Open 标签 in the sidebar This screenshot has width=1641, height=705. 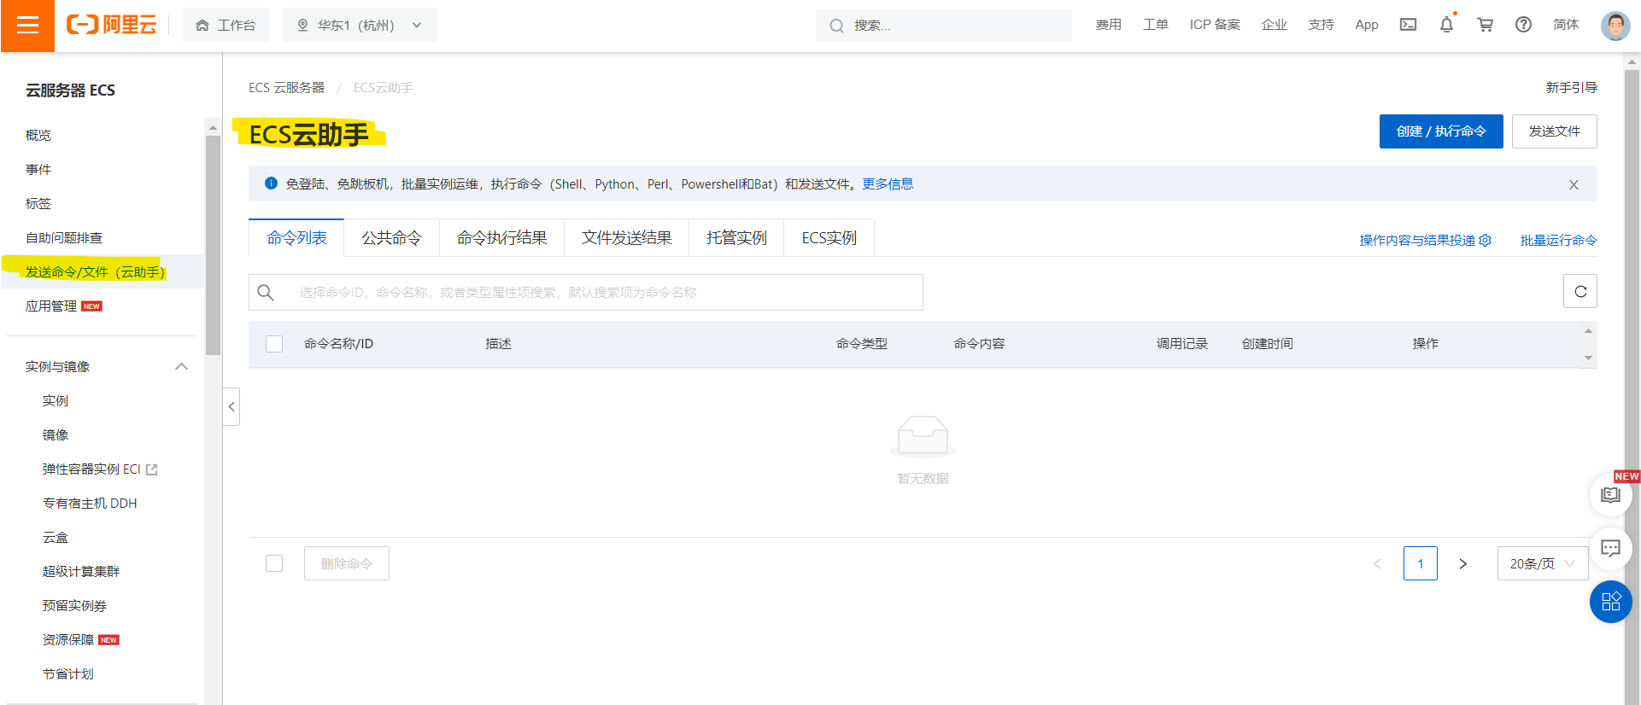[38, 203]
